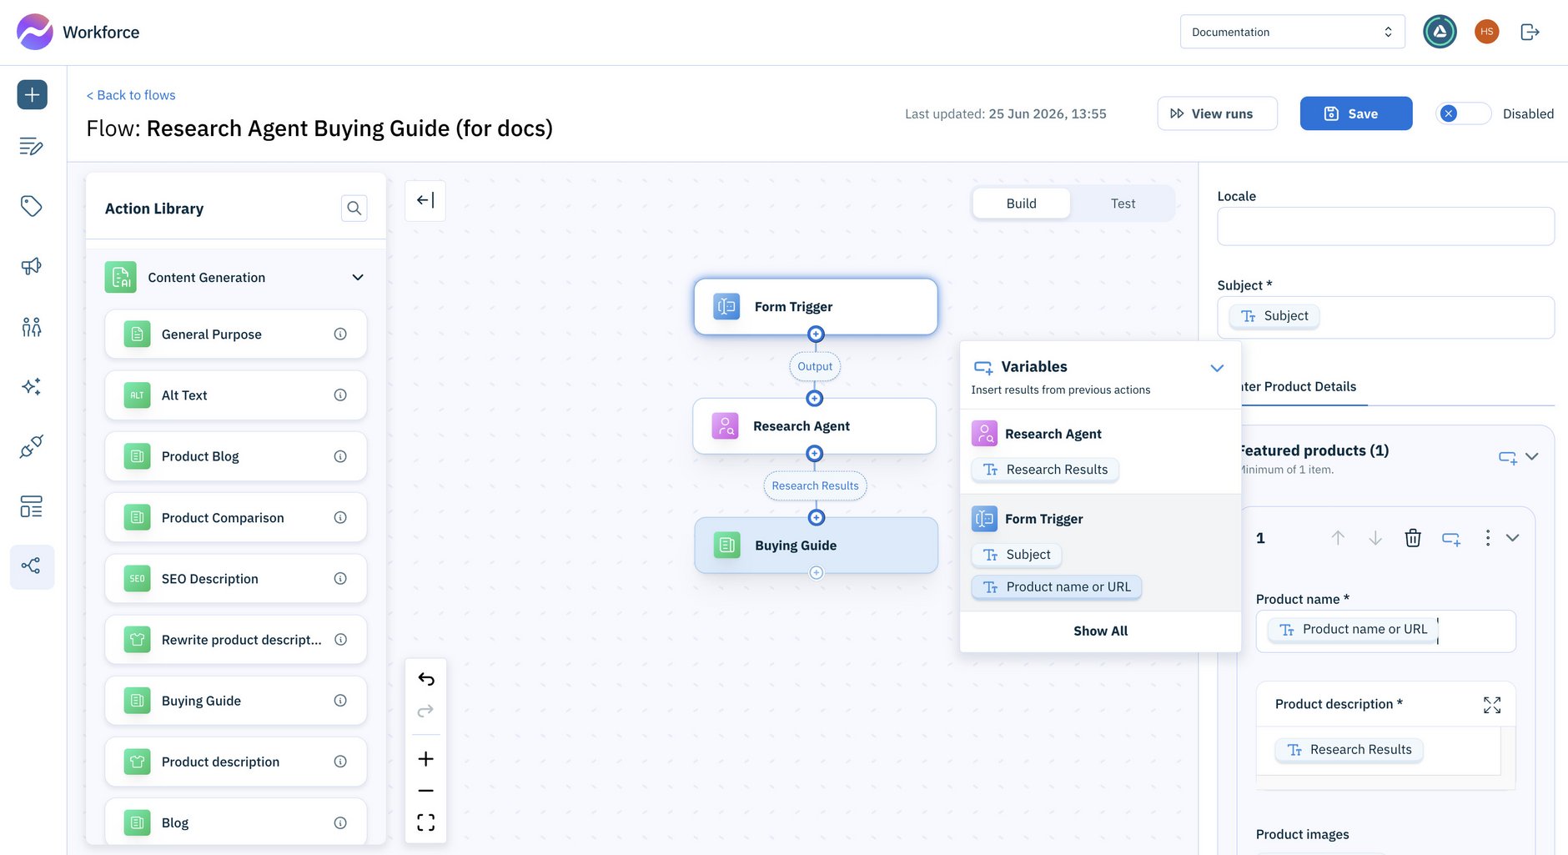
Task: Choose Blog action from library
Action: point(236,822)
